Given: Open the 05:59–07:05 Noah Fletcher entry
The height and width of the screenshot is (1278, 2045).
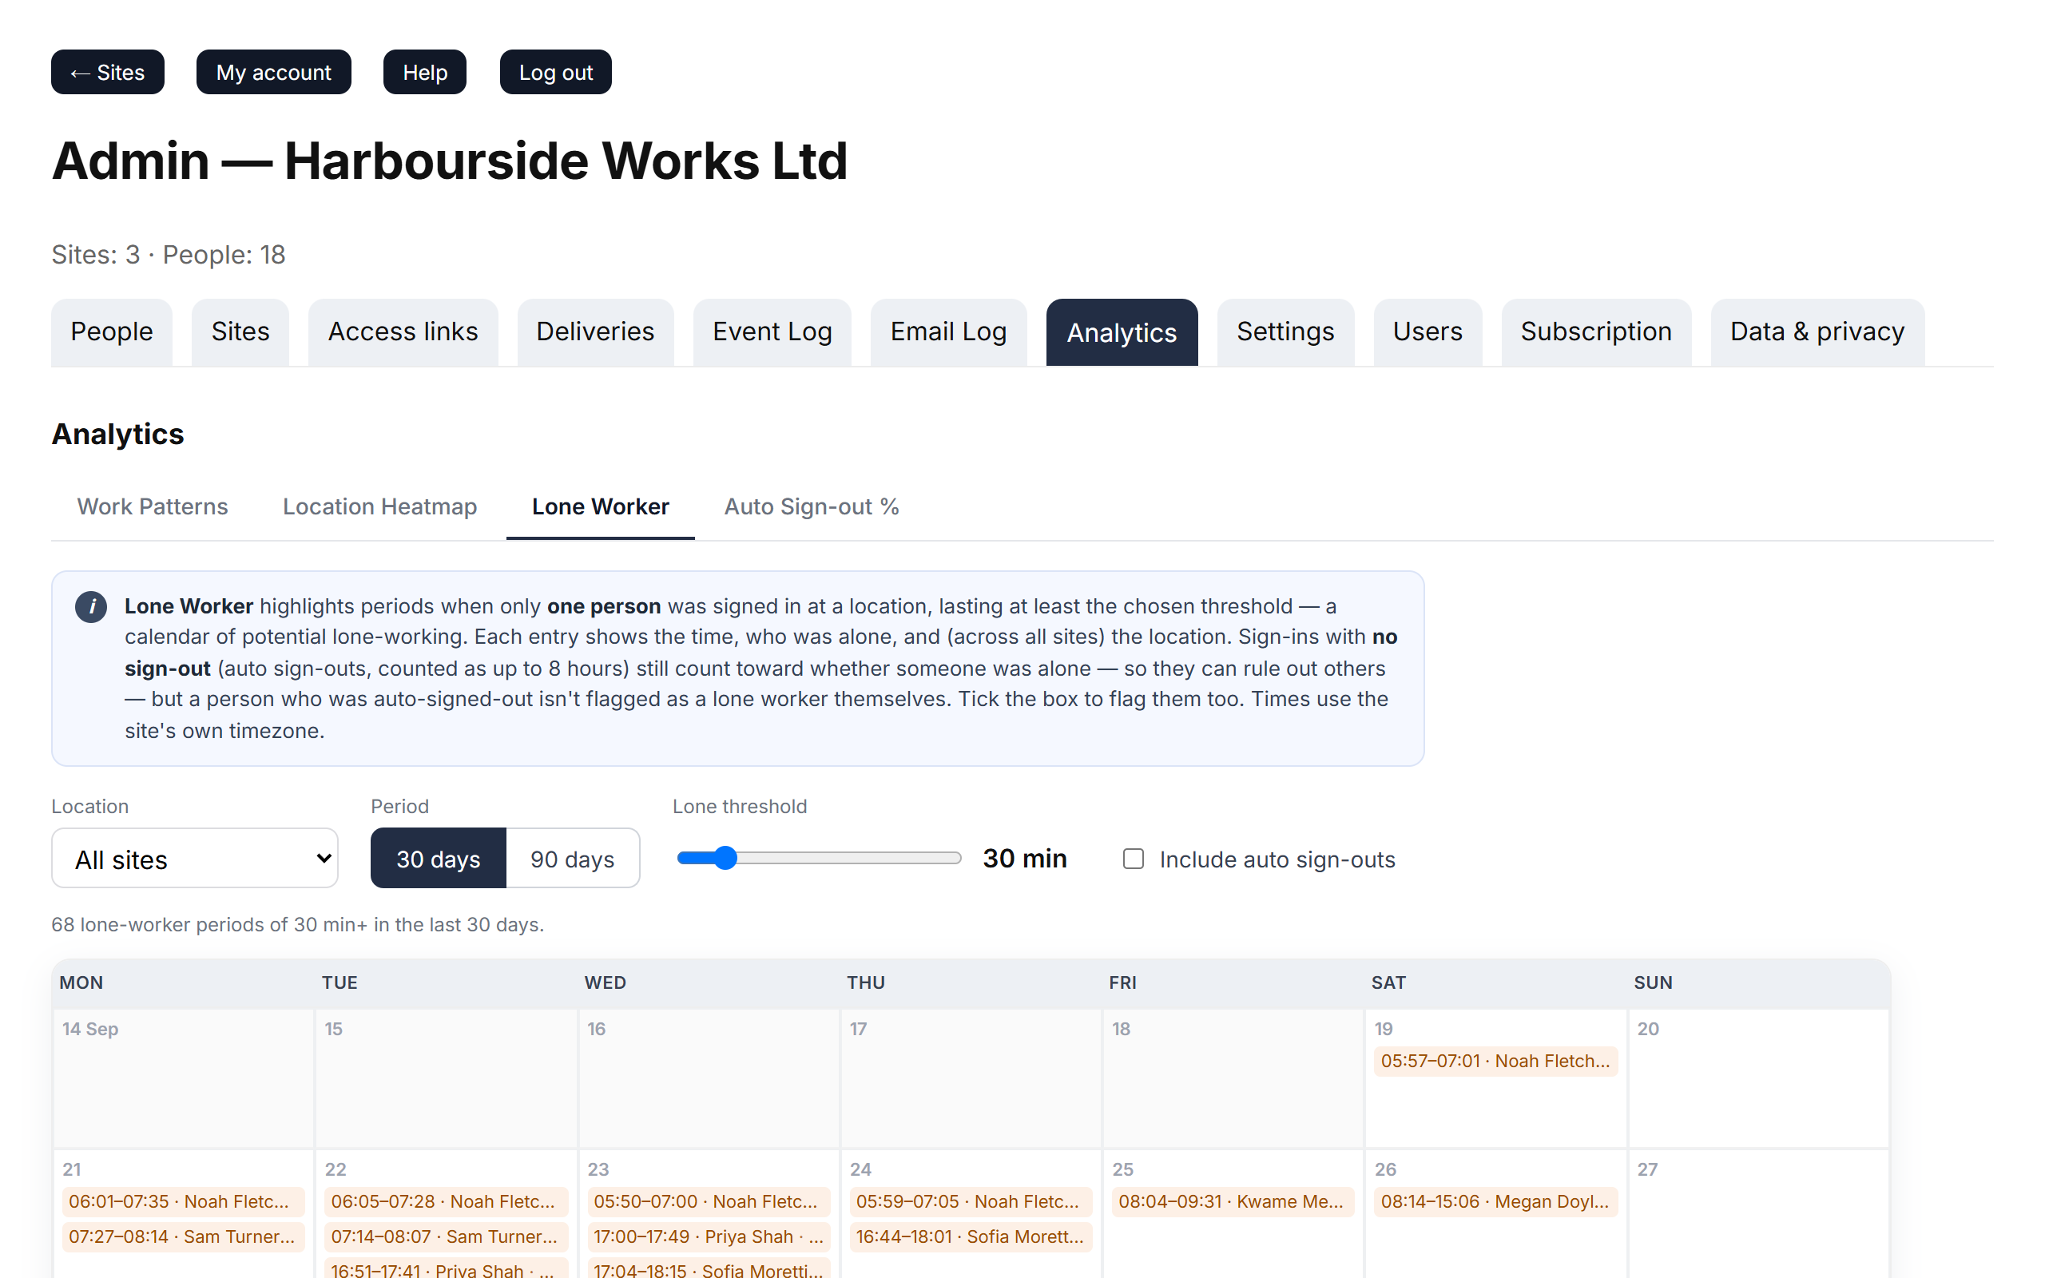Looking at the screenshot, I should pyautogui.click(x=970, y=1201).
